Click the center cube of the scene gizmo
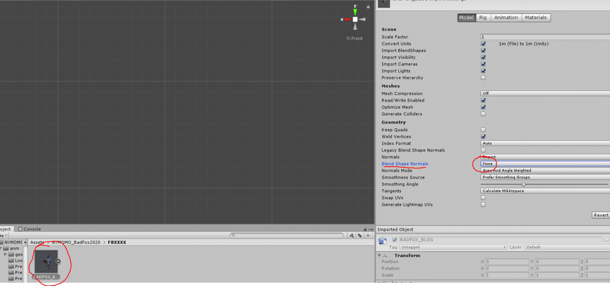610x286 pixels. (355, 19)
